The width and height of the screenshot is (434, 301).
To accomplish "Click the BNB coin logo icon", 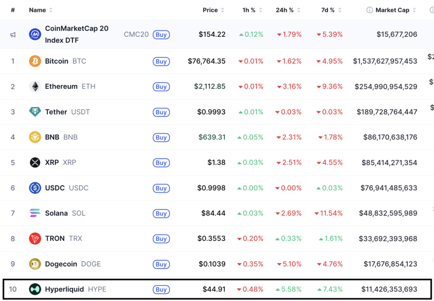I will tap(35, 137).
